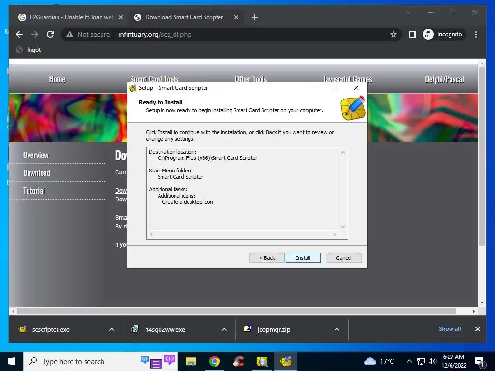Viewport: 495px width, 371px height.
Task: Click the Destination location path text
Action: pyautogui.click(x=207, y=158)
